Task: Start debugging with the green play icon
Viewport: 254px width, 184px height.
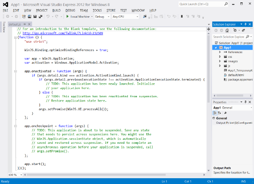Action: tap(68, 16)
